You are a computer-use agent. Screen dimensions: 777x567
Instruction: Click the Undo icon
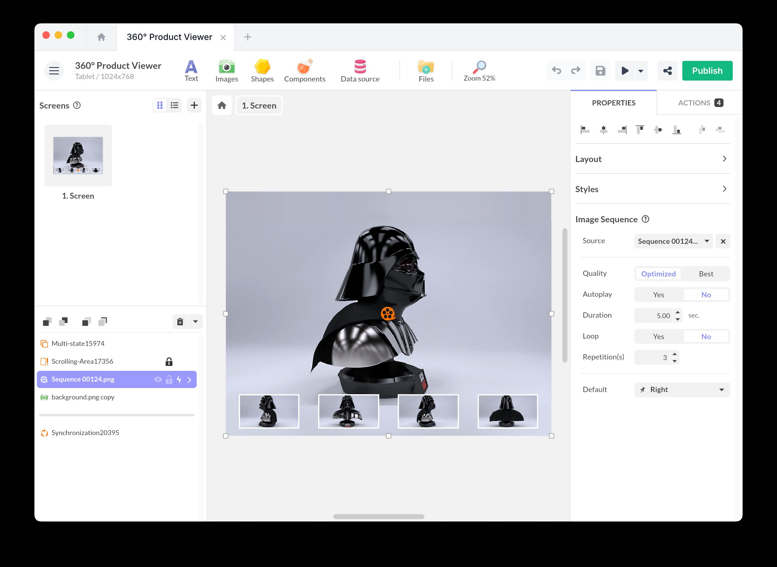556,70
